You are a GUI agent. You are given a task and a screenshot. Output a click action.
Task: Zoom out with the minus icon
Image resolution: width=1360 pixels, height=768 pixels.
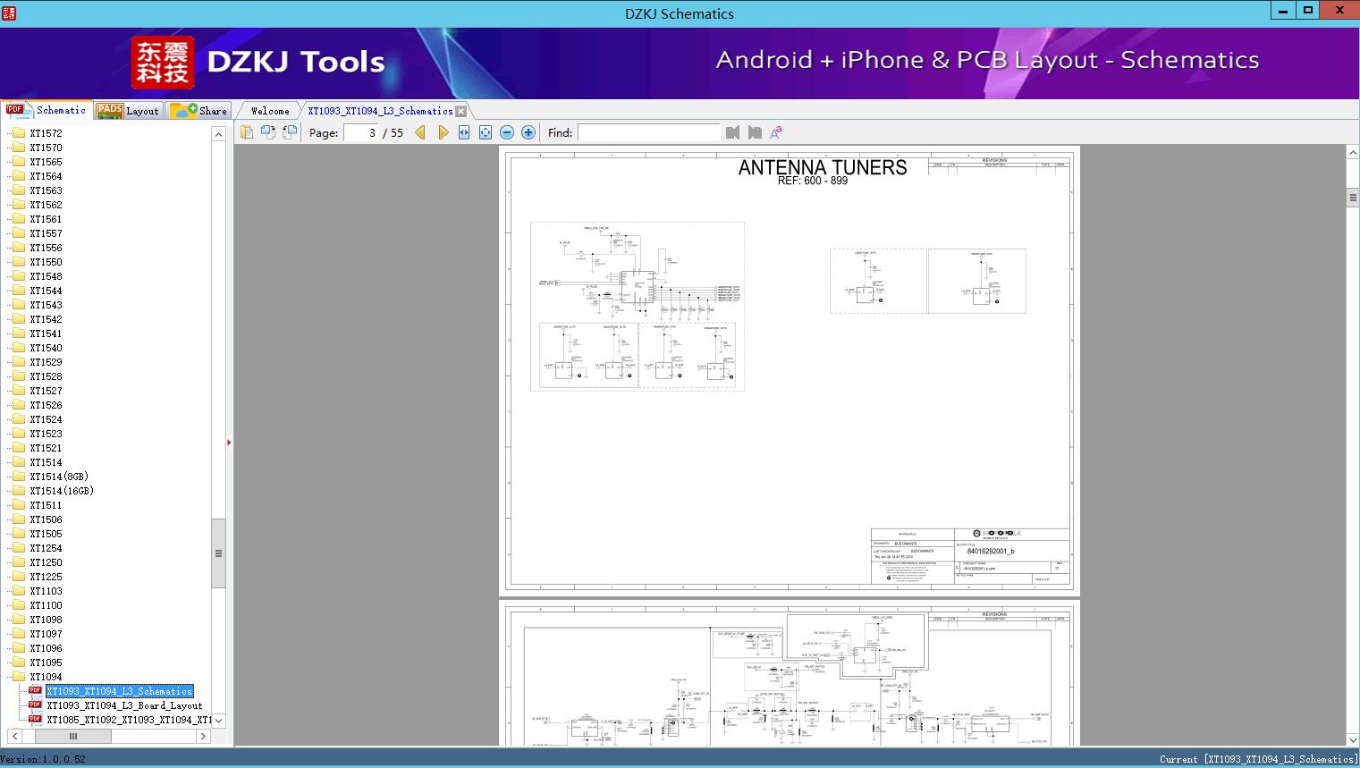pos(507,132)
